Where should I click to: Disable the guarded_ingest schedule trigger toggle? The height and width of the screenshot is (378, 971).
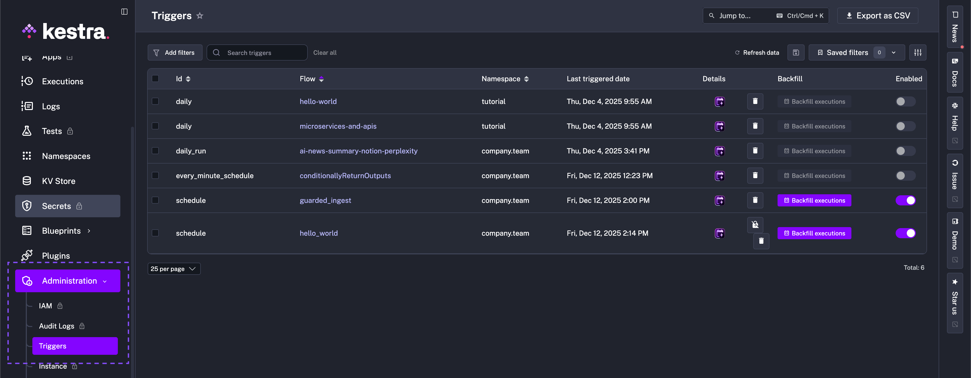(x=906, y=200)
